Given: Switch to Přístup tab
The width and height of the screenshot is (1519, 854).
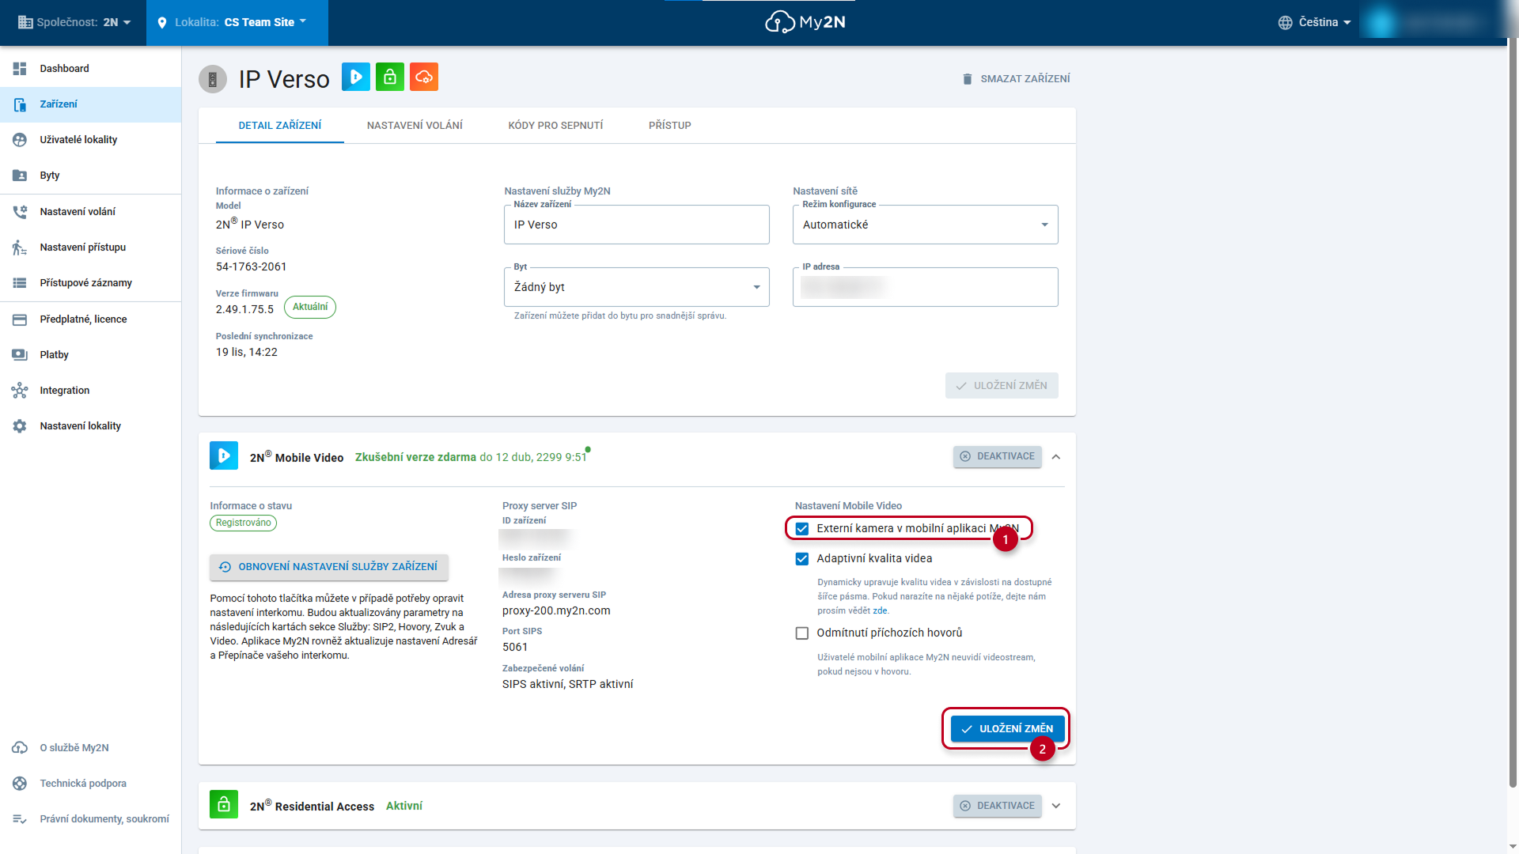Looking at the screenshot, I should (670, 126).
